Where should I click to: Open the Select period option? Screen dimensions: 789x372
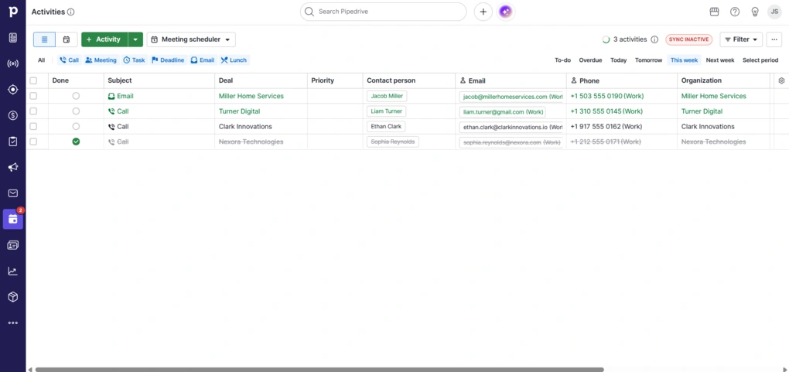pos(760,60)
